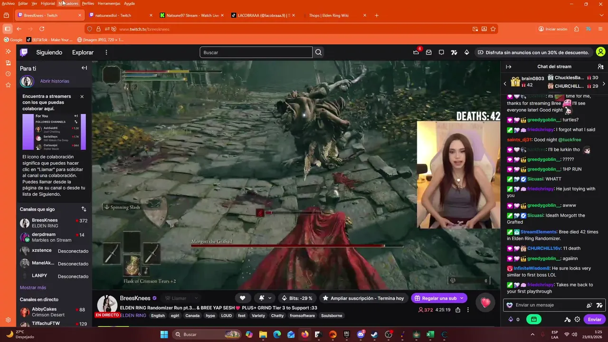Open the stream more-options menu below the player

click(468, 310)
